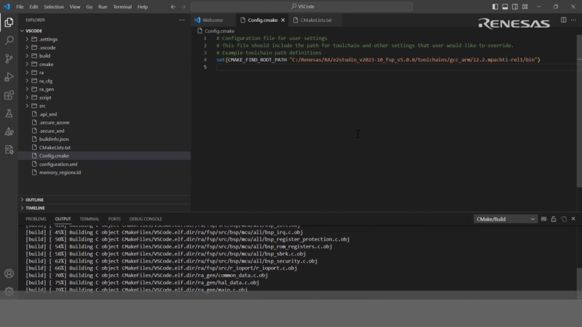
Task: Open the View menu
Action: click(x=75, y=7)
